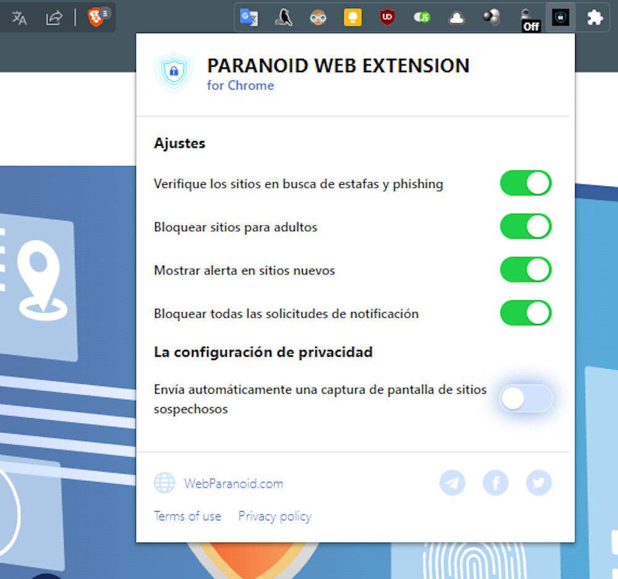Visit WebParanoid.com
This screenshot has height=579, width=618.
coord(234,483)
